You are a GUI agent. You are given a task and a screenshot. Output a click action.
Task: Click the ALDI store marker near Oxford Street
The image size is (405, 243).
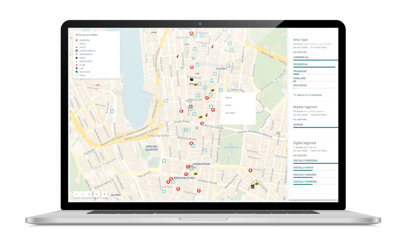(253, 186)
